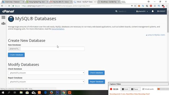Switch to the WordPress Cài Đặt tab
Image resolution: width=169 pixels, height=95 pixels.
[x=109, y=2]
